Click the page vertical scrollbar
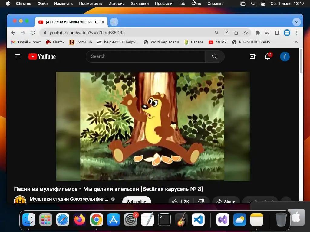The image size is (310, 232). (x=301, y=61)
